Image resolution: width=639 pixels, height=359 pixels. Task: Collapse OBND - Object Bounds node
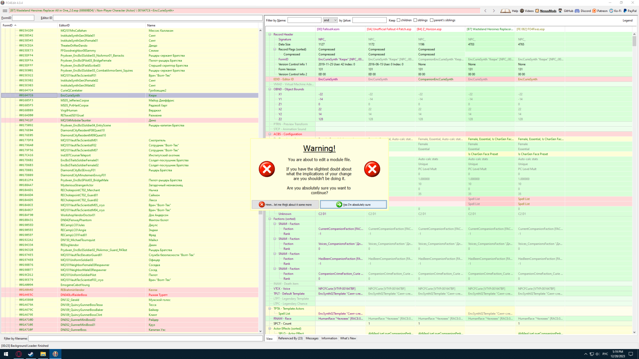pos(270,89)
